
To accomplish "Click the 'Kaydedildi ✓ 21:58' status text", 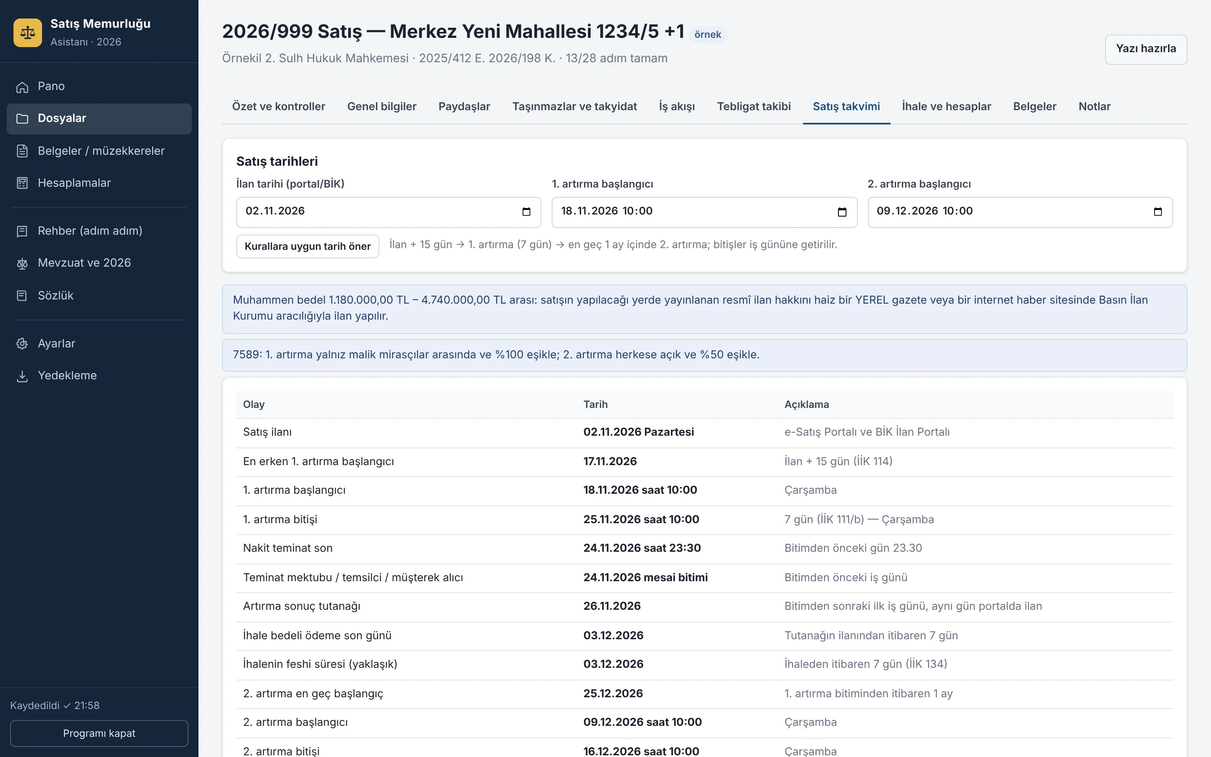I will [55, 705].
